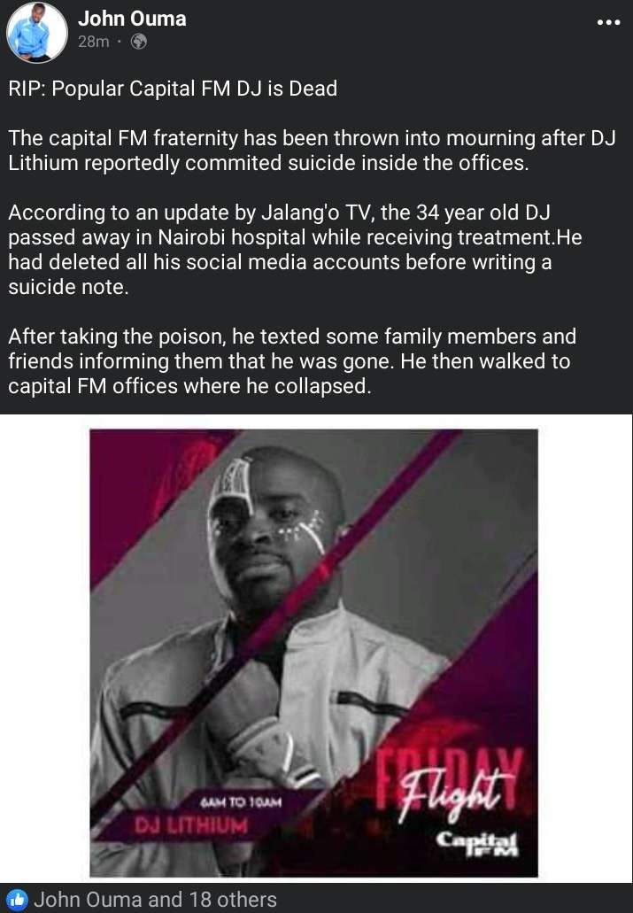The image size is (633, 913).
Task: Open the three-dot post options menu
Action: point(608,22)
